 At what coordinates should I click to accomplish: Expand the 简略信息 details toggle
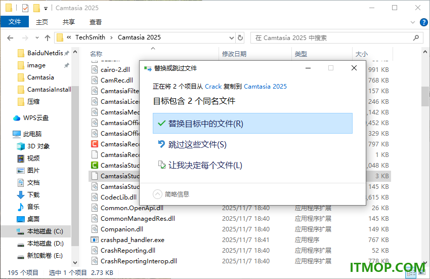(171, 194)
